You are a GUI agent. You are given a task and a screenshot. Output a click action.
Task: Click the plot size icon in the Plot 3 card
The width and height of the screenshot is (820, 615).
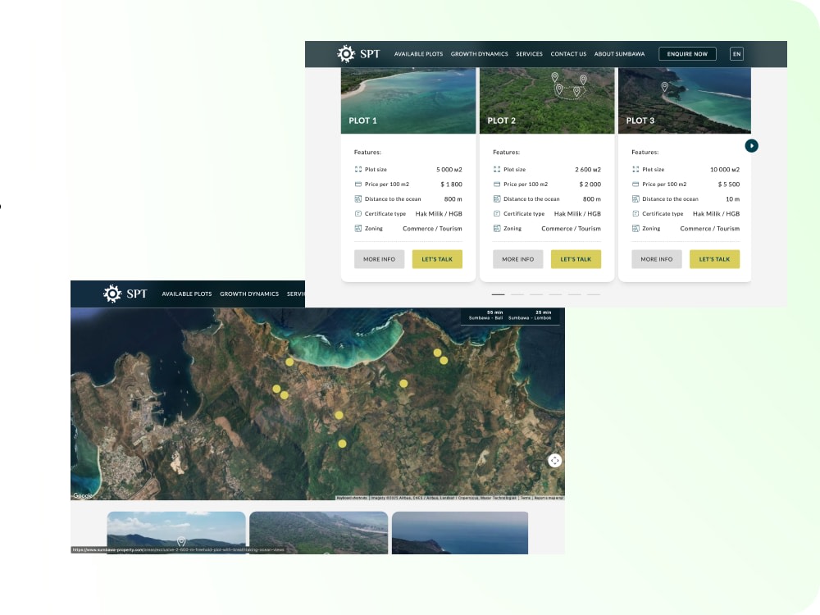635,170
